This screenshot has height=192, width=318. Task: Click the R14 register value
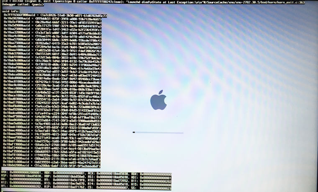click(112, 184)
